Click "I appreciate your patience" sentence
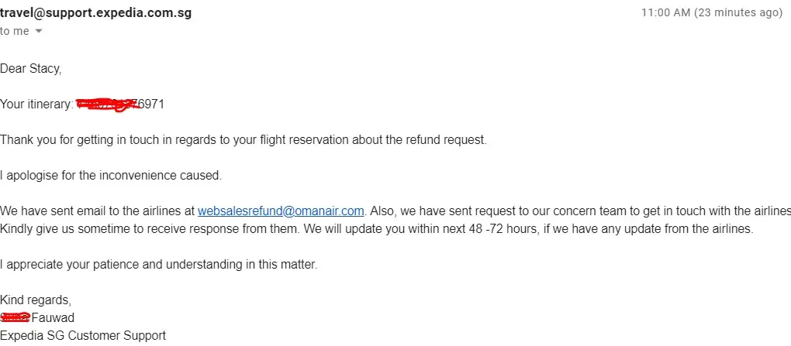Image resolution: width=791 pixels, height=346 pixels. (x=159, y=264)
